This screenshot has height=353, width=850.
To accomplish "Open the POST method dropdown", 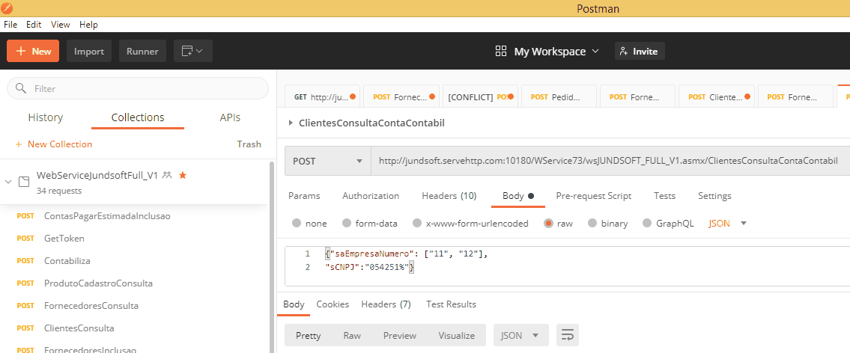I will [327, 161].
